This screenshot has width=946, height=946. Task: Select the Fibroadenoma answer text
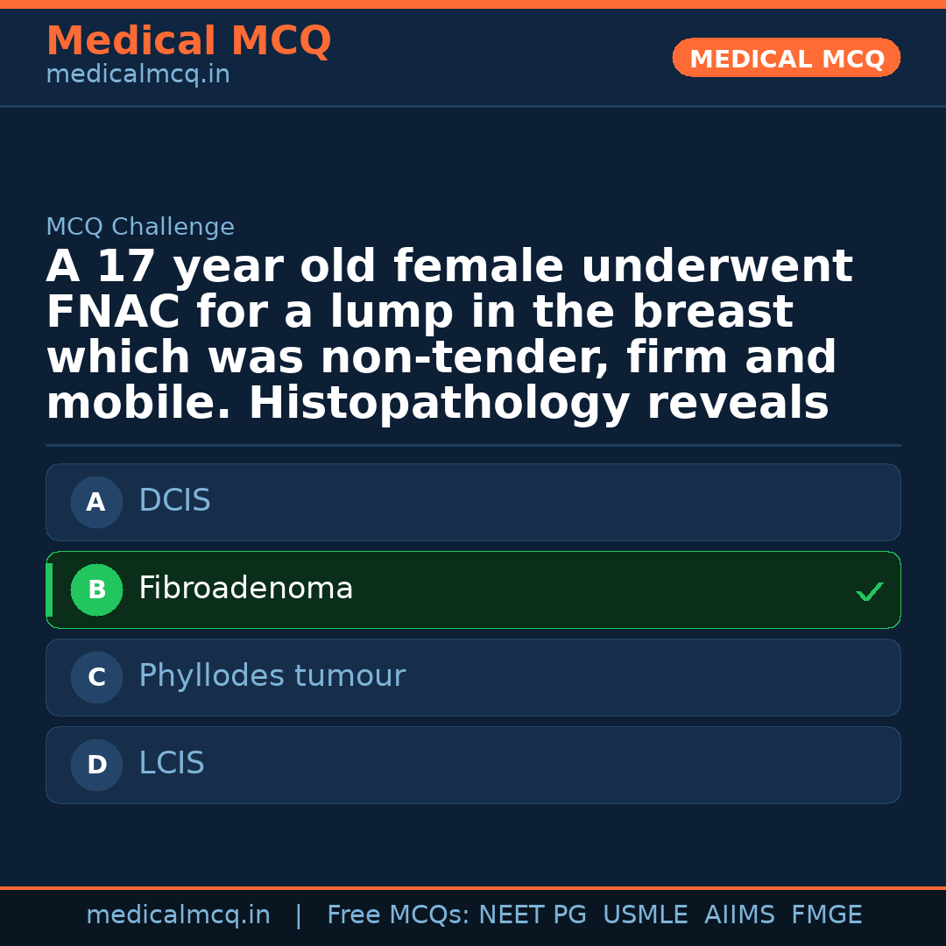[x=245, y=589]
